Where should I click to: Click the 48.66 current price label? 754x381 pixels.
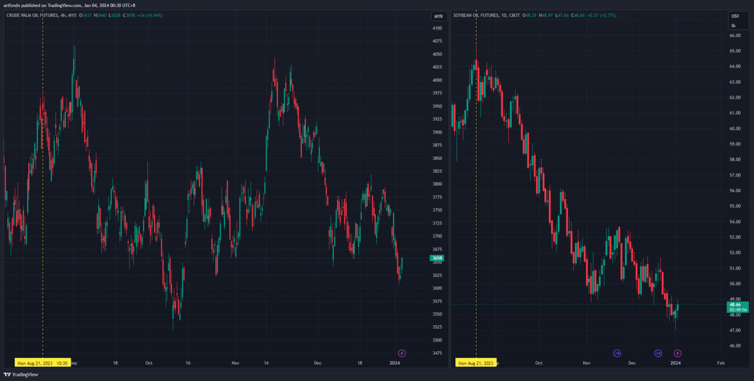click(x=735, y=305)
